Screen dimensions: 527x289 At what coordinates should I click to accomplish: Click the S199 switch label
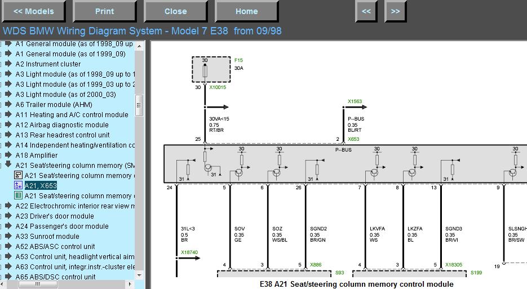476,273
